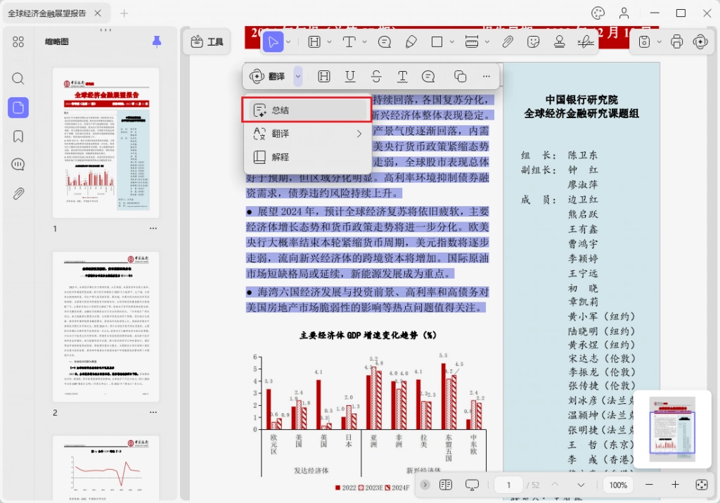The image size is (720, 503).
Task: Toggle fullscreen fit view icon
Action: pos(702,485)
